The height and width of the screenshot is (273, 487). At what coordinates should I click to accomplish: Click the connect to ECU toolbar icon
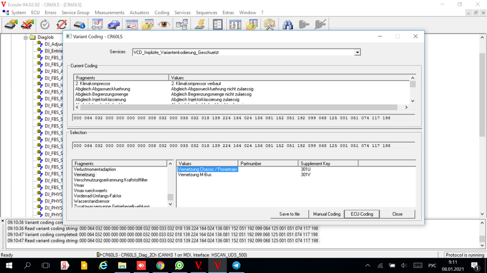[x=11, y=25]
